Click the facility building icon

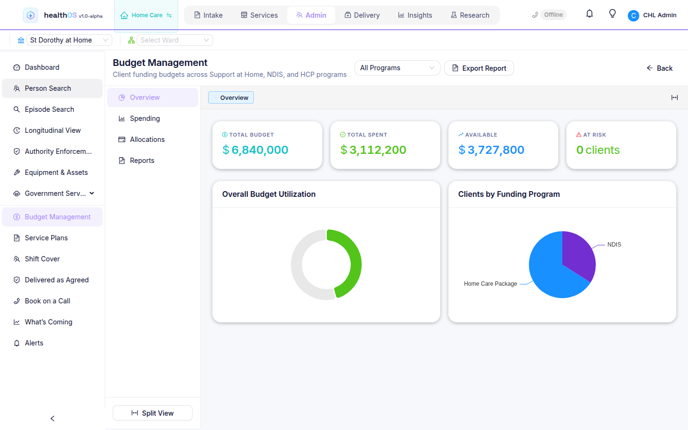click(x=21, y=40)
